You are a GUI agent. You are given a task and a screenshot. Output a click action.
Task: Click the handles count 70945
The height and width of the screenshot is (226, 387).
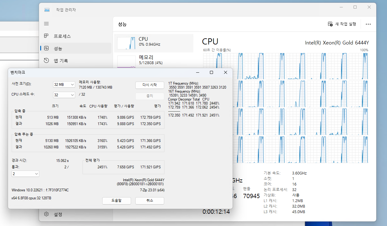pyautogui.click(x=251, y=196)
